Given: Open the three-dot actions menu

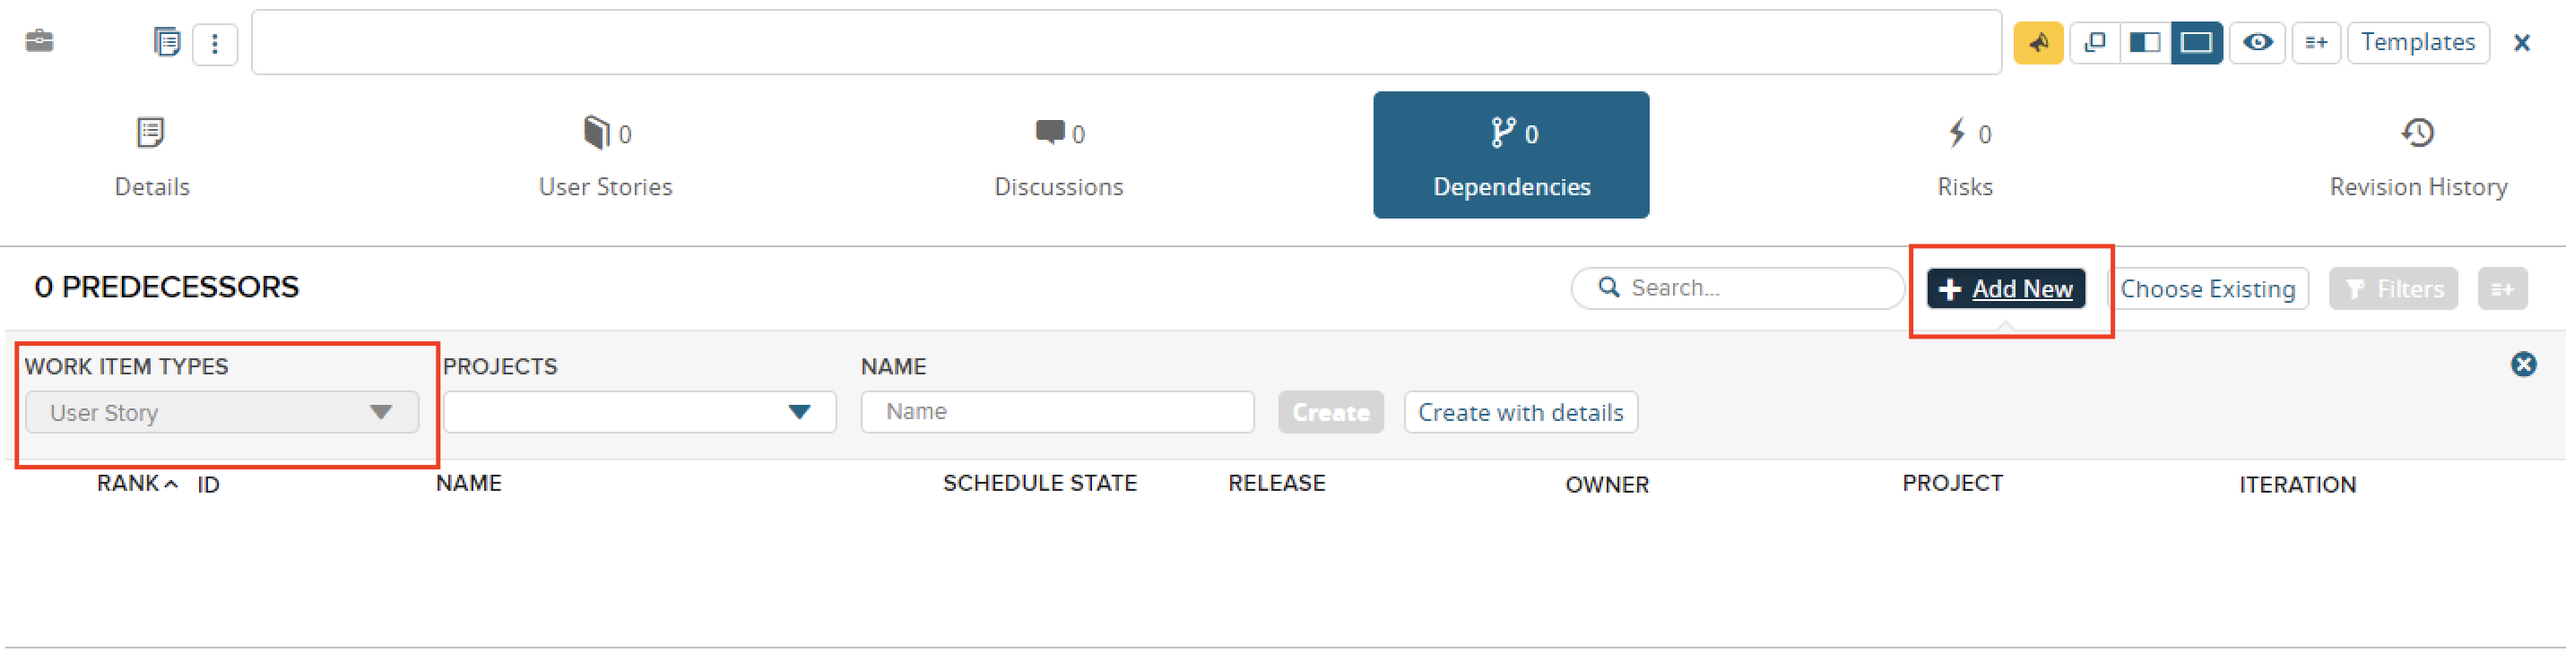Looking at the screenshot, I should point(215,44).
